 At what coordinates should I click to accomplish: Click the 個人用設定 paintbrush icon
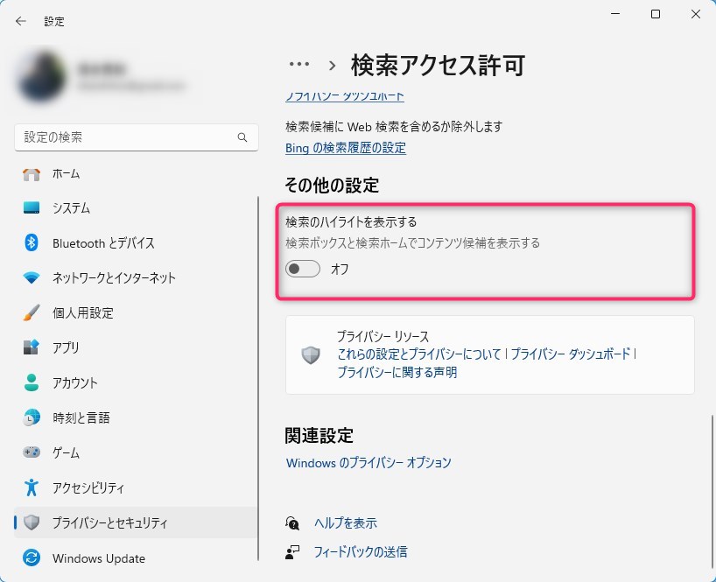coord(32,313)
